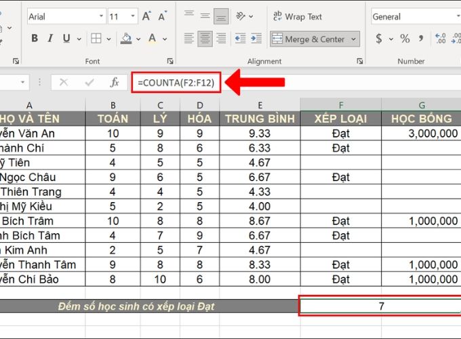461x339 pixels.
Task: Select Middle Align icon
Action: 205,16
